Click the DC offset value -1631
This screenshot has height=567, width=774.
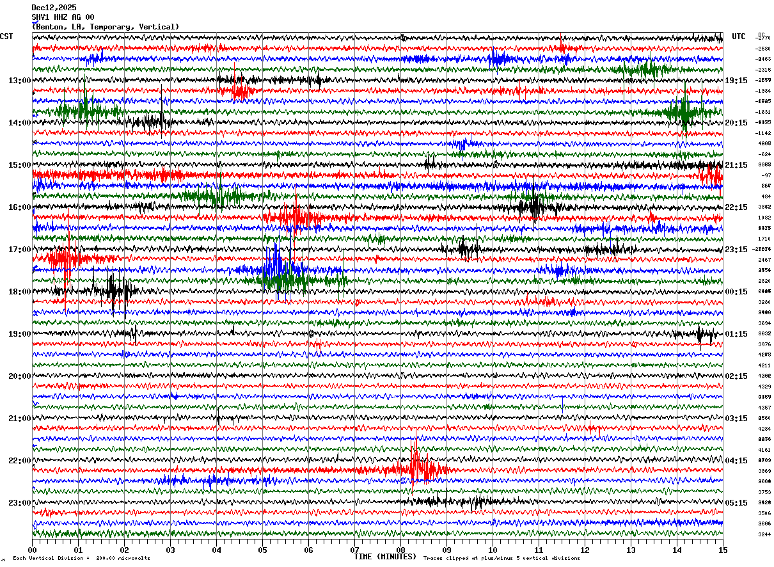coord(763,112)
